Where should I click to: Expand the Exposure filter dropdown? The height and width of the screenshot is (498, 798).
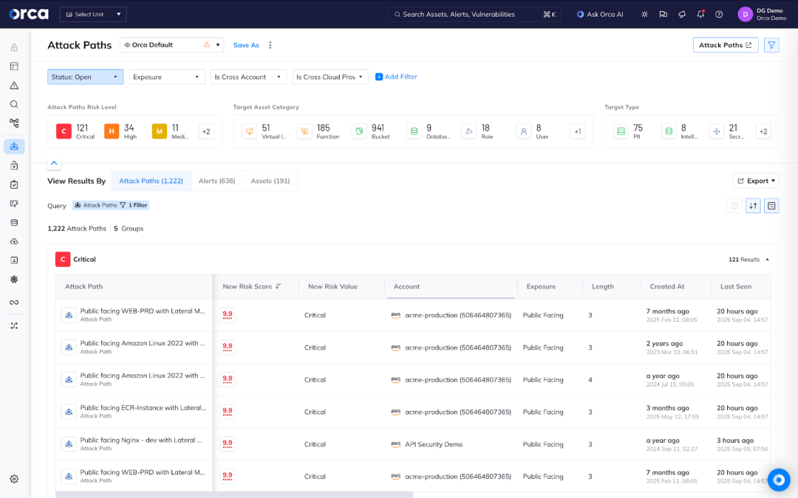point(166,77)
